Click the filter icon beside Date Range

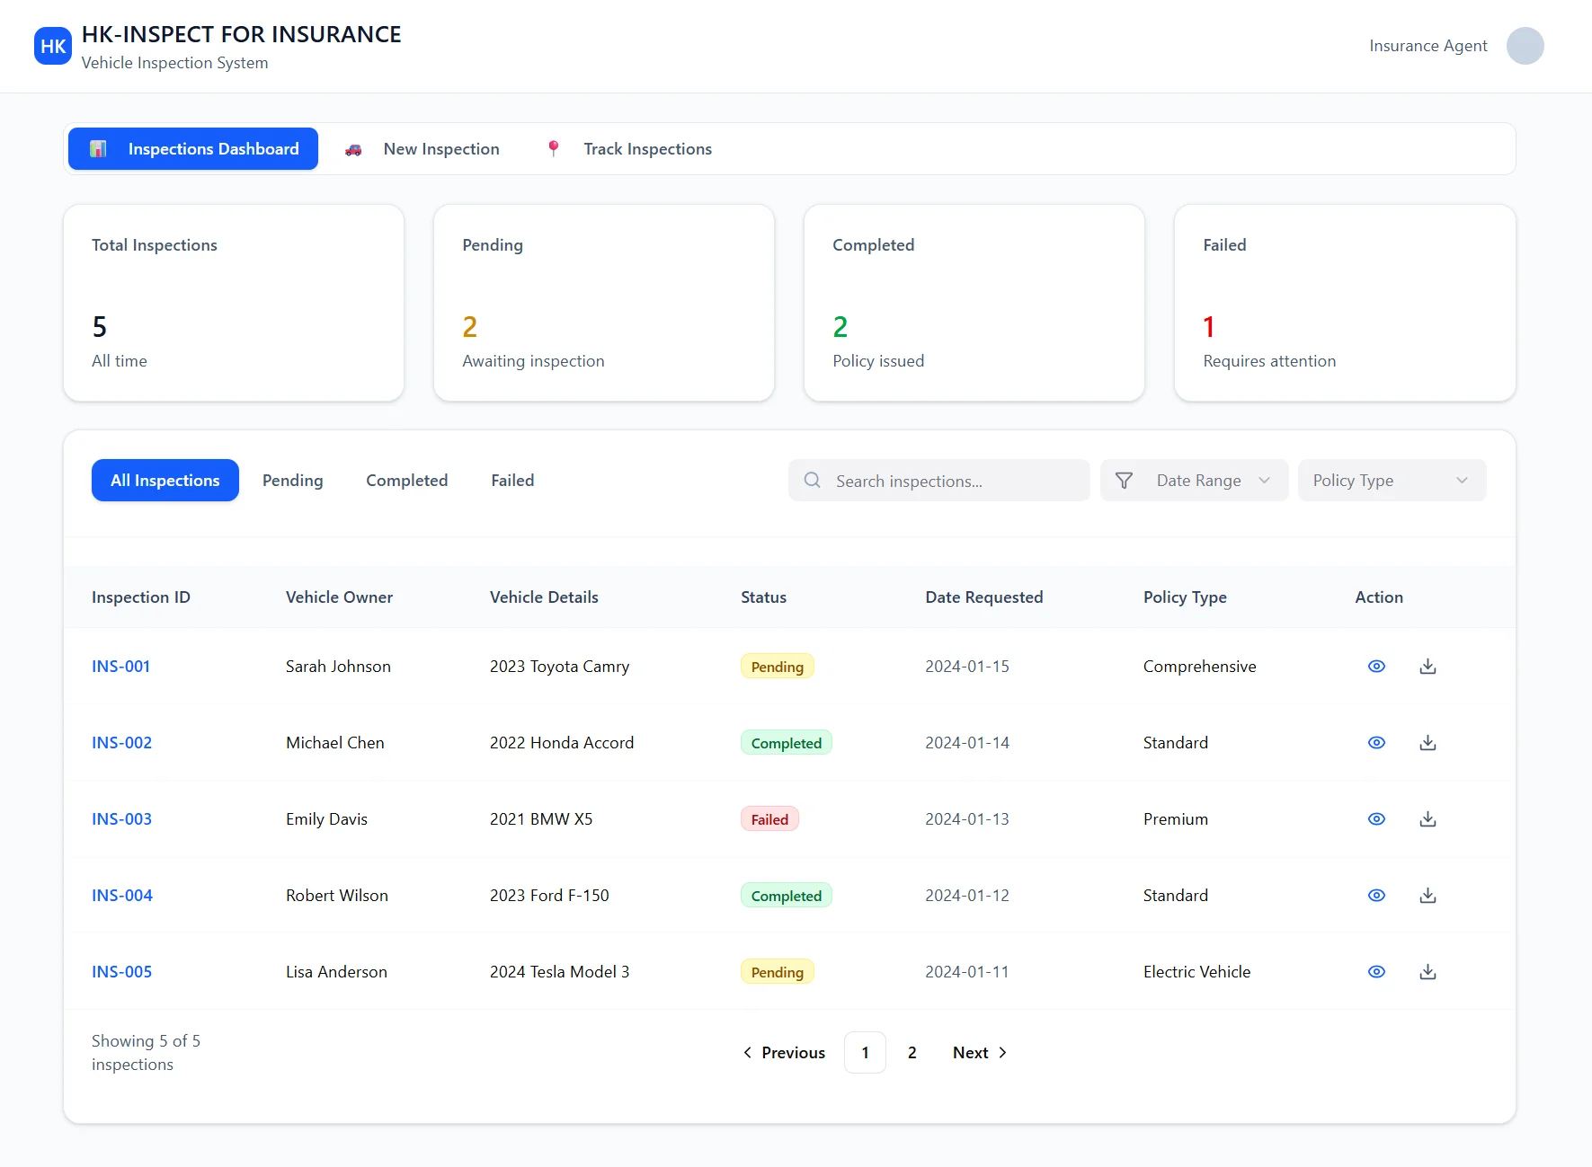tap(1124, 480)
